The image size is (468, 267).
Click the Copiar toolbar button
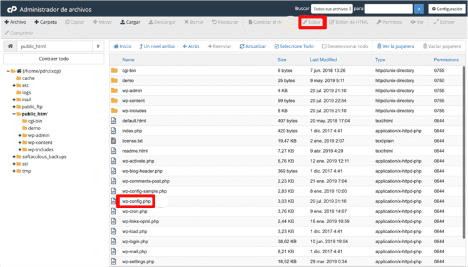(74, 22)
